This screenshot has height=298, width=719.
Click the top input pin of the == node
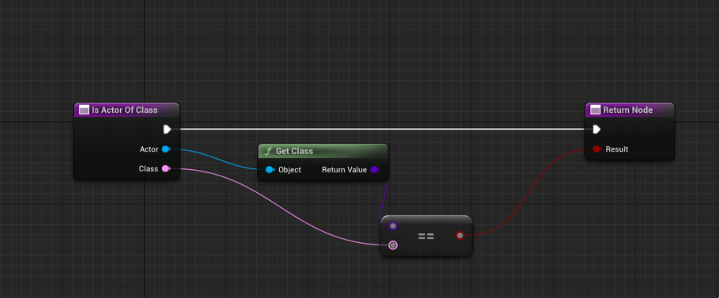[393, 226]
